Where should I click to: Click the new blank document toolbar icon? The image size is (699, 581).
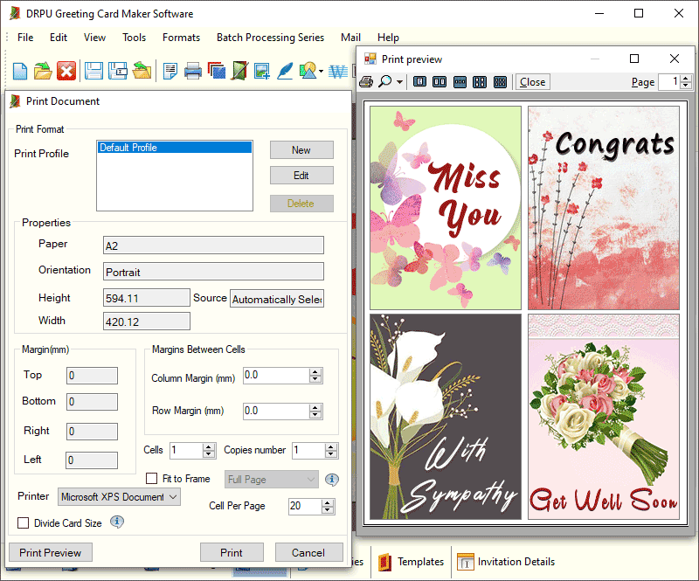(19, 72)
